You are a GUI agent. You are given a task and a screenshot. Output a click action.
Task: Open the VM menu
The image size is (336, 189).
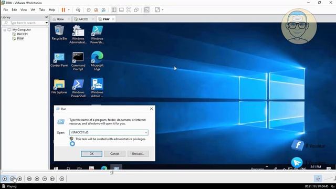pyautogui.click(x=33, y=10)
